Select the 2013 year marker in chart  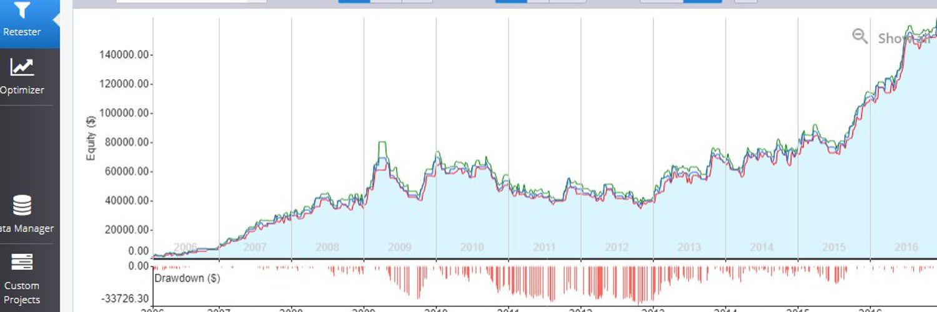pyautogui.click(x=689, y=247)
